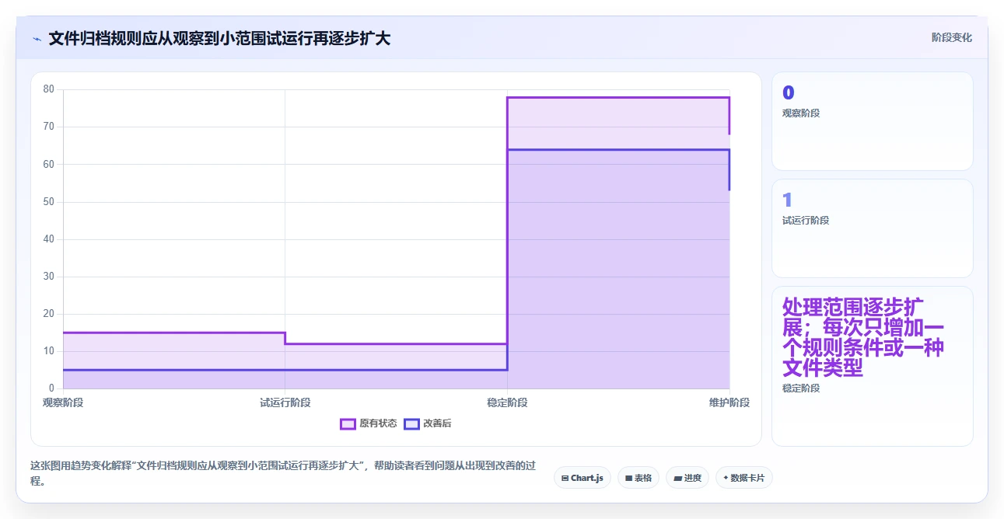Open the 稳定阶段 stat card with purple text
Image resolution: width=1004 pixels, height=519 pixels.
(x=872, y=367)
